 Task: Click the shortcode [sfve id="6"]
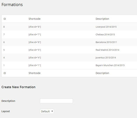coord(35,42)
